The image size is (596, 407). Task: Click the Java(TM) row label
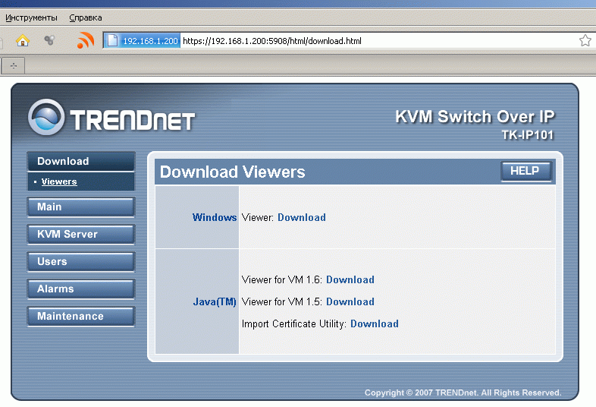point(215,302)
